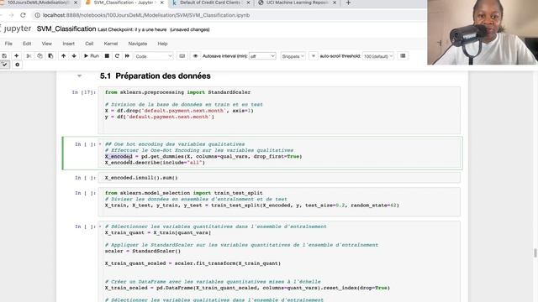Open a new browser tab
The width and height of the screenshot is (538, 302).
(348, 3)
